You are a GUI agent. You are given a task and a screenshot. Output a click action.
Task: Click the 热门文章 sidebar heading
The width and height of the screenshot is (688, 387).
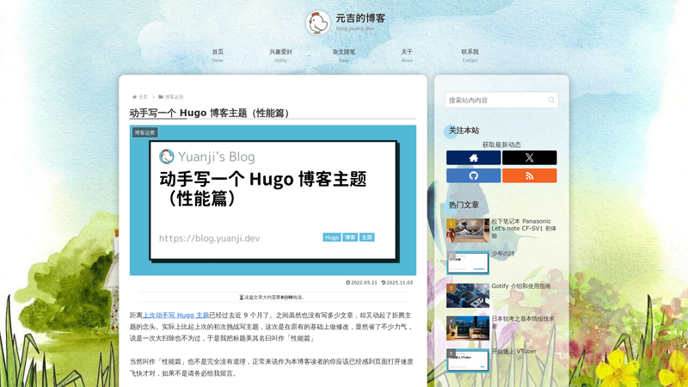click(x=464, y=205)
